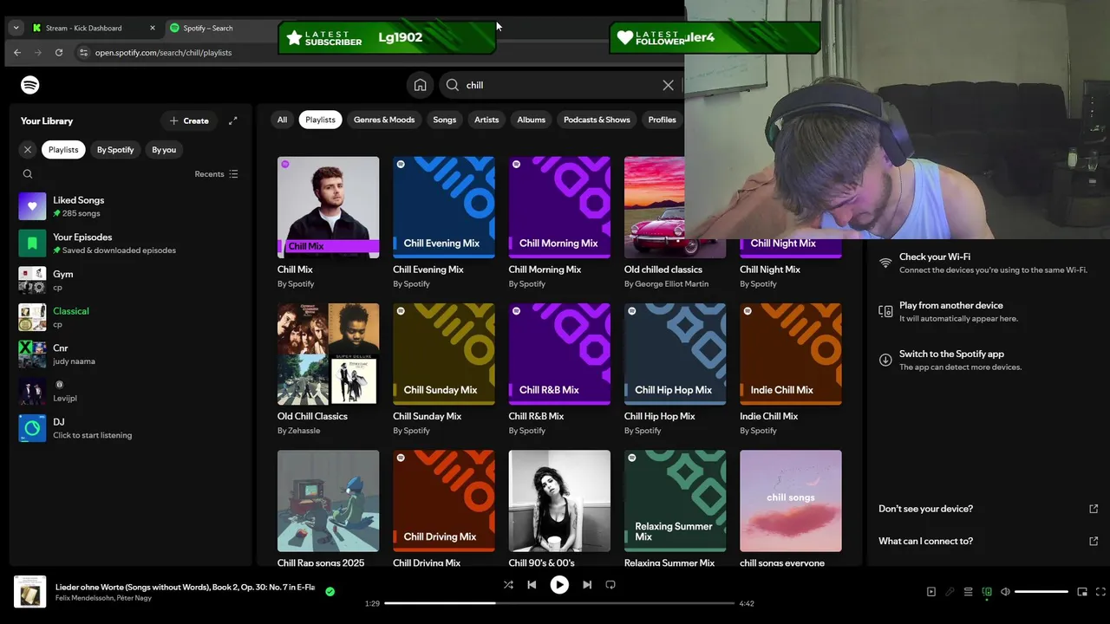Select Genres & Moods filter tab
The width and height of the screenshot is (1110, 624).
click(384, 120)
